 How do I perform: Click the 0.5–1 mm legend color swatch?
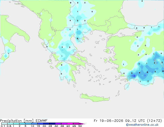pyautogui.click(x=10, y=124)
